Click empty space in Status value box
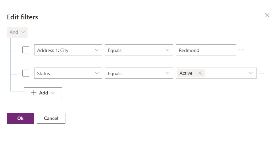The height and width of the screenshot is (141, 278). [x=227, y=73]
